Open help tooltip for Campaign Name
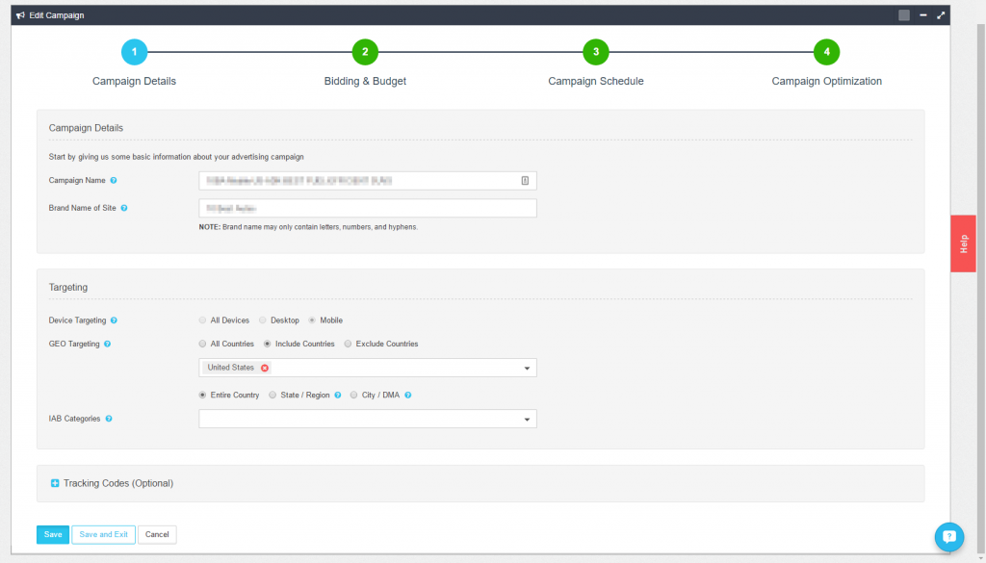 pyautogui.click(x=114, y=180)
